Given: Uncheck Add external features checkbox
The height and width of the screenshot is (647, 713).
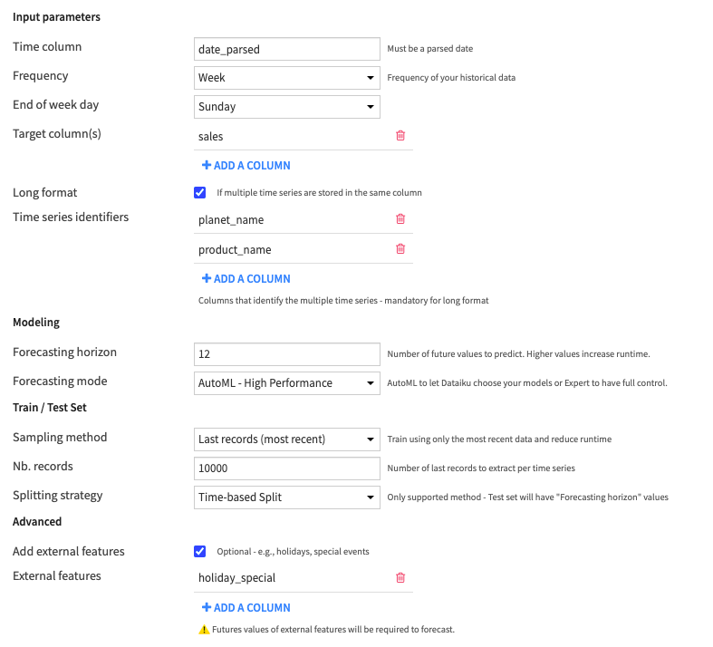Looking at the screenshot, I should 200,551.
